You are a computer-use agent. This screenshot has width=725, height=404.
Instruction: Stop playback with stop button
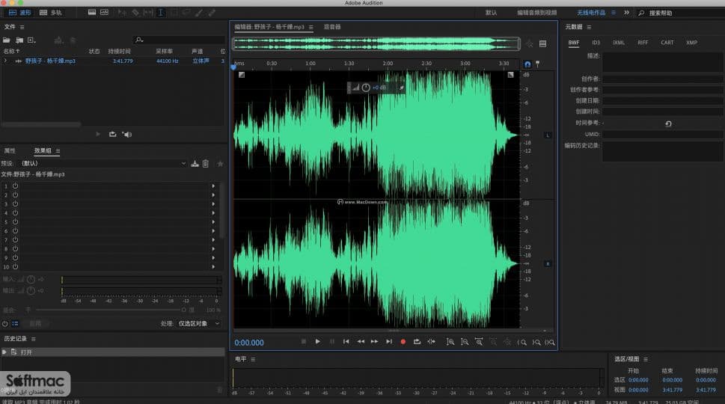coord(303,342)
